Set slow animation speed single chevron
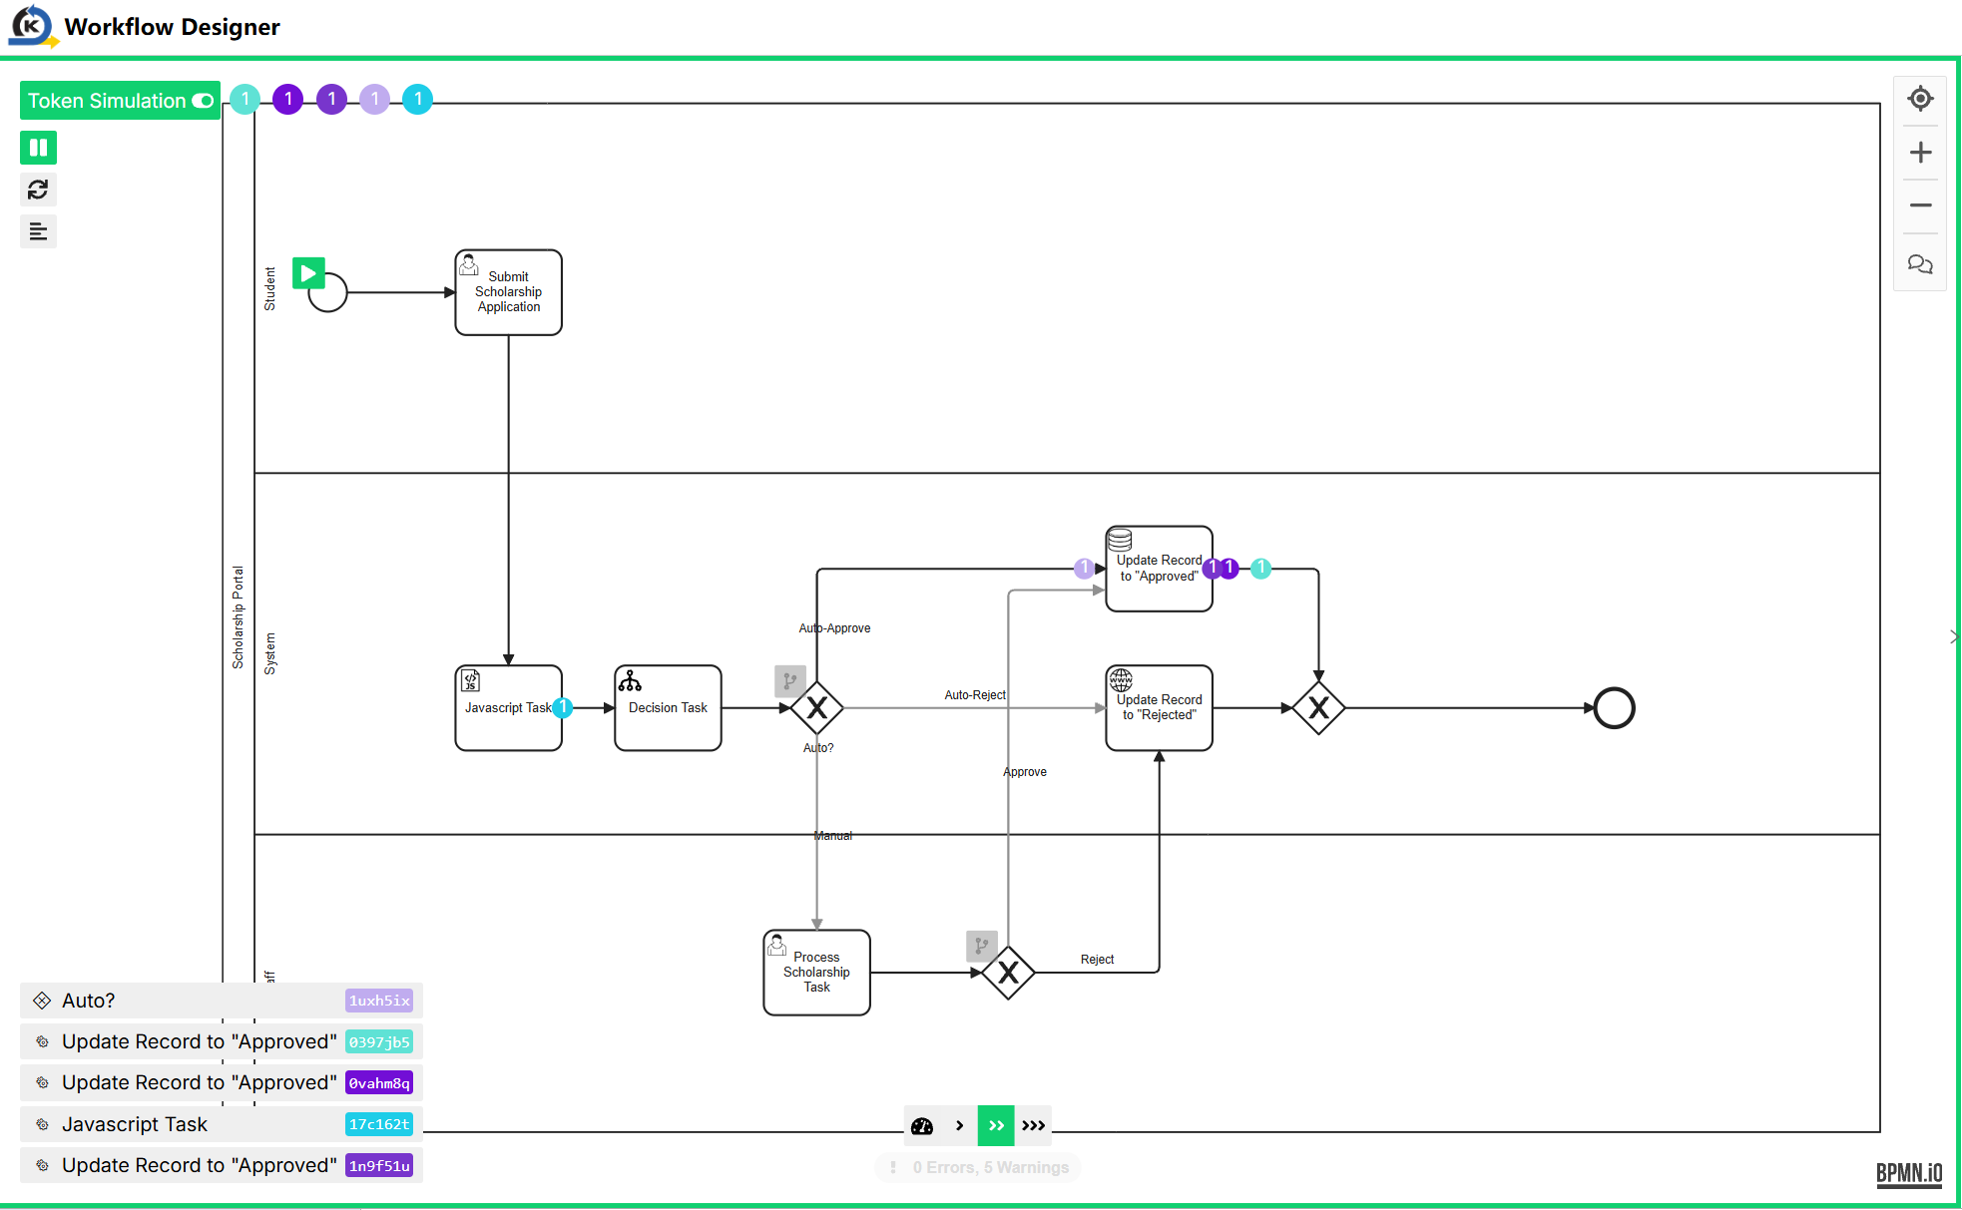Screen dimensions: 1962x1210 959,1125
